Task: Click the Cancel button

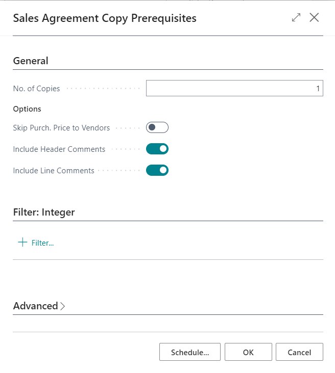Action: tap(299, 352)
